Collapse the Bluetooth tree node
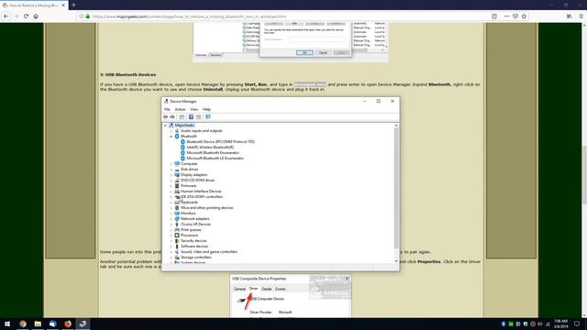 [x=172, y=137]
